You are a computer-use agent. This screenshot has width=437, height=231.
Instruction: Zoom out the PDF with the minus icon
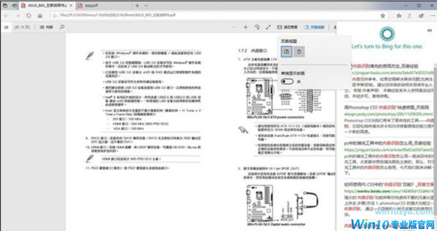pos(235,27)
